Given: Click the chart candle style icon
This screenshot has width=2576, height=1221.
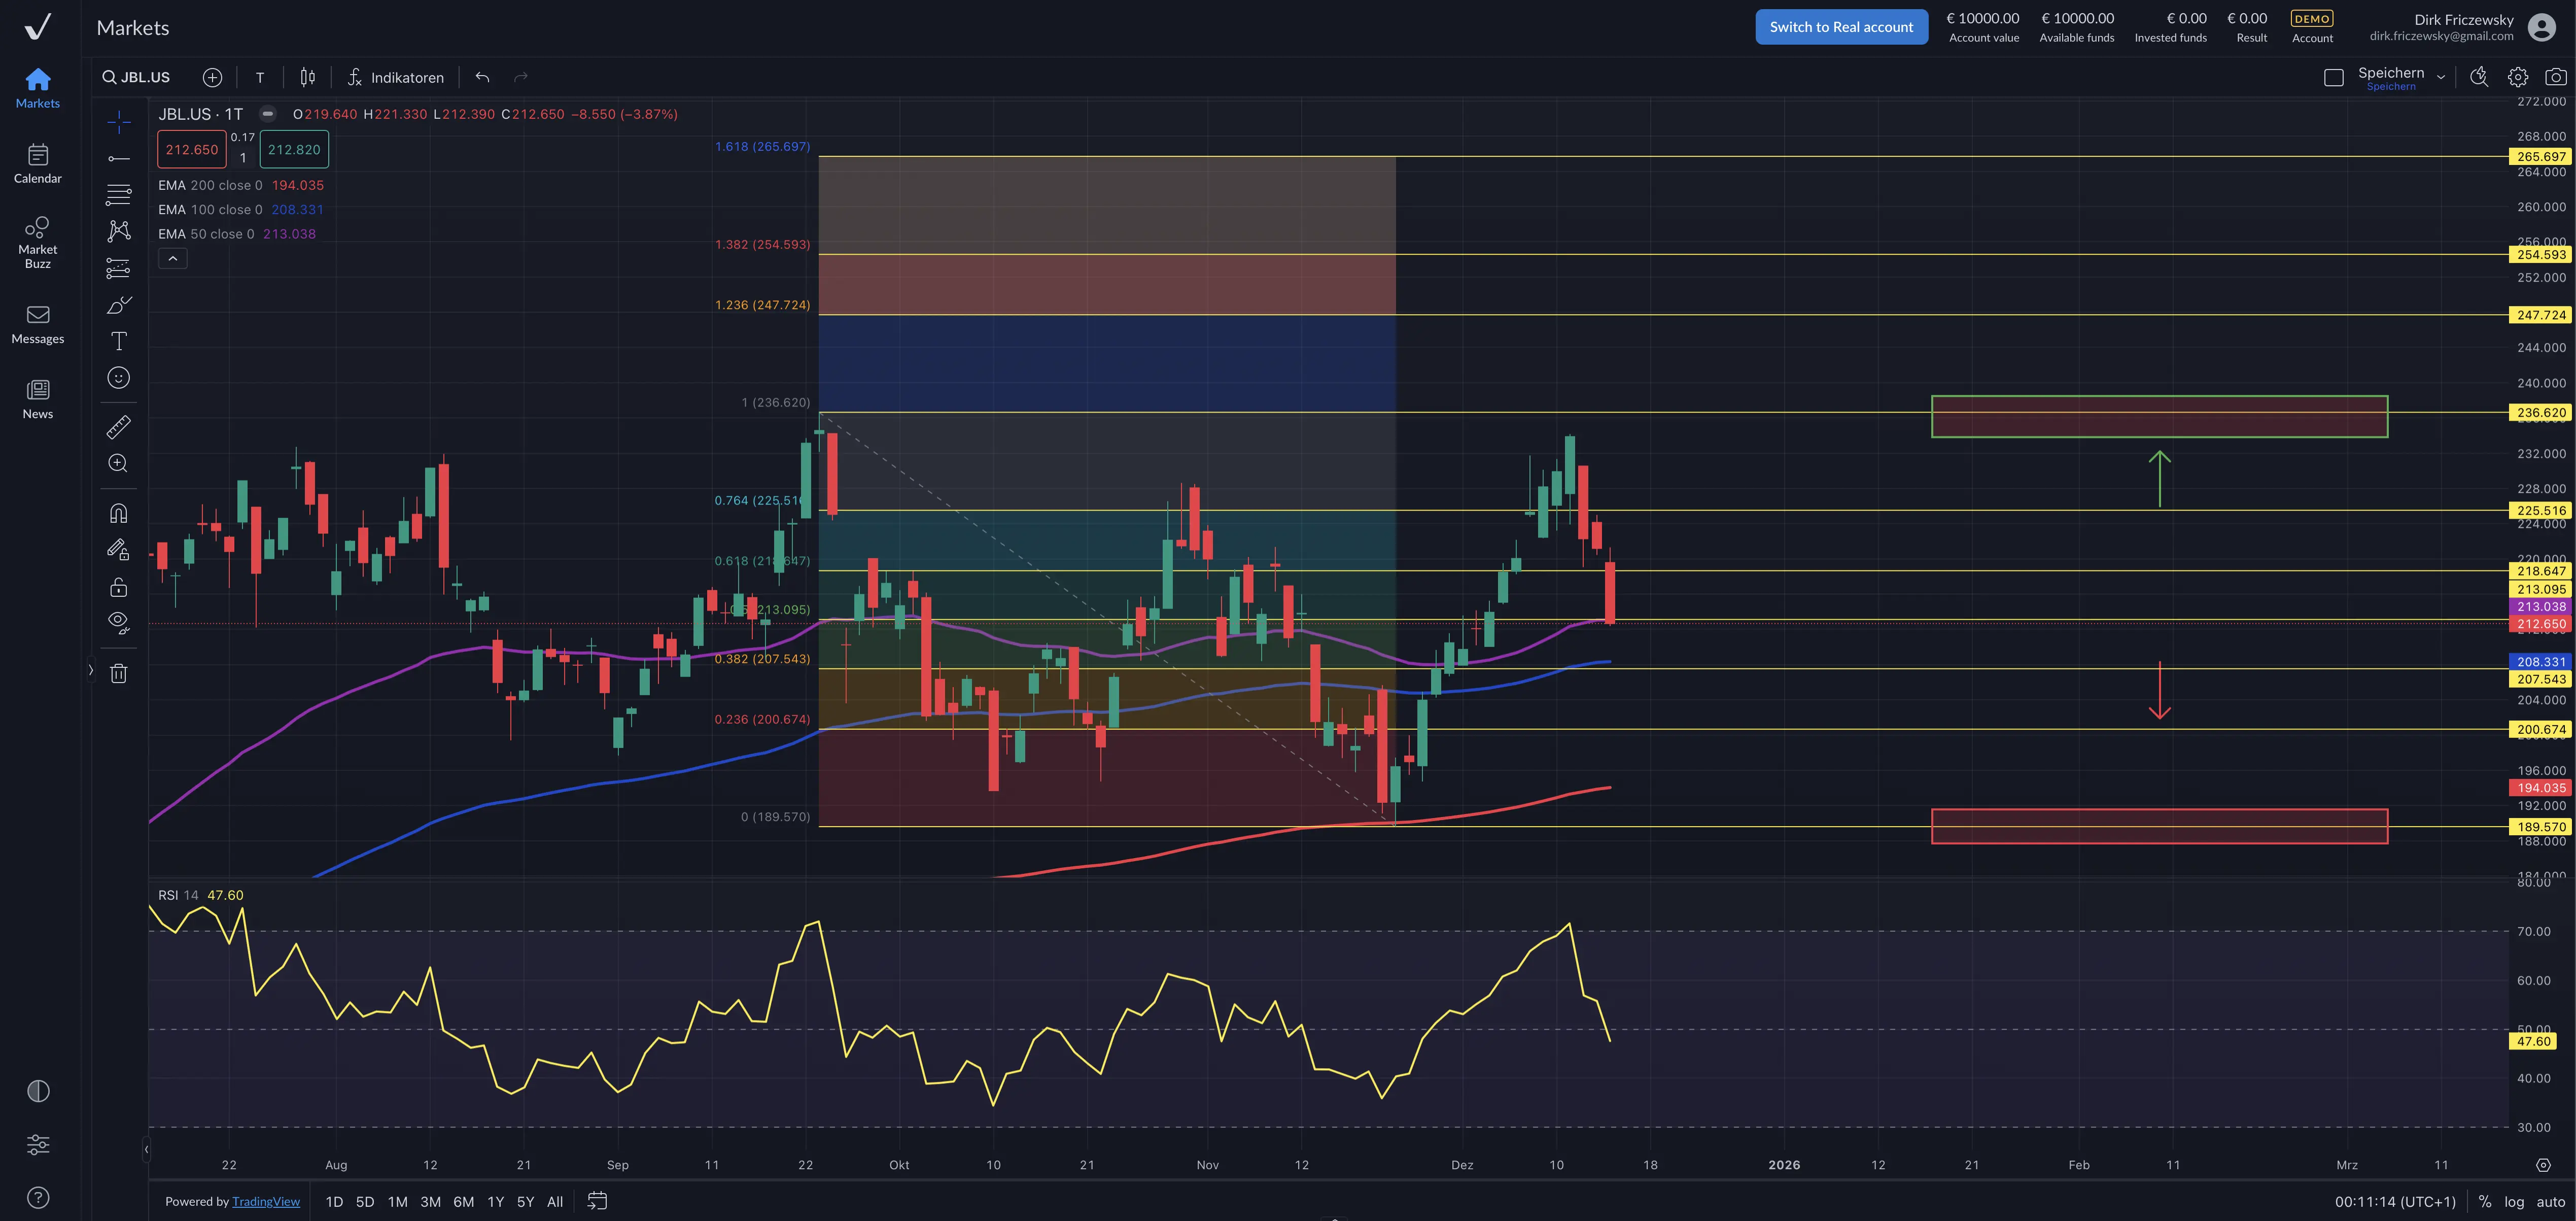Looking at the screenshot, I should point(308,77).
